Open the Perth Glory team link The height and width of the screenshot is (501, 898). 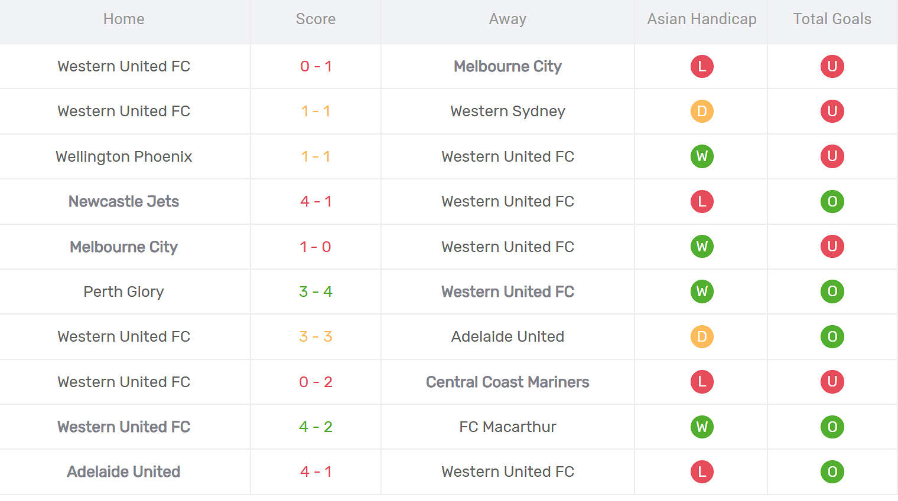click(123, 292)
